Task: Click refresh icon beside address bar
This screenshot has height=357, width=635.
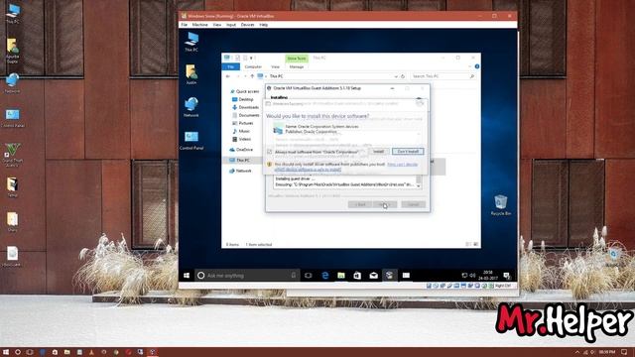Action: 403,76
